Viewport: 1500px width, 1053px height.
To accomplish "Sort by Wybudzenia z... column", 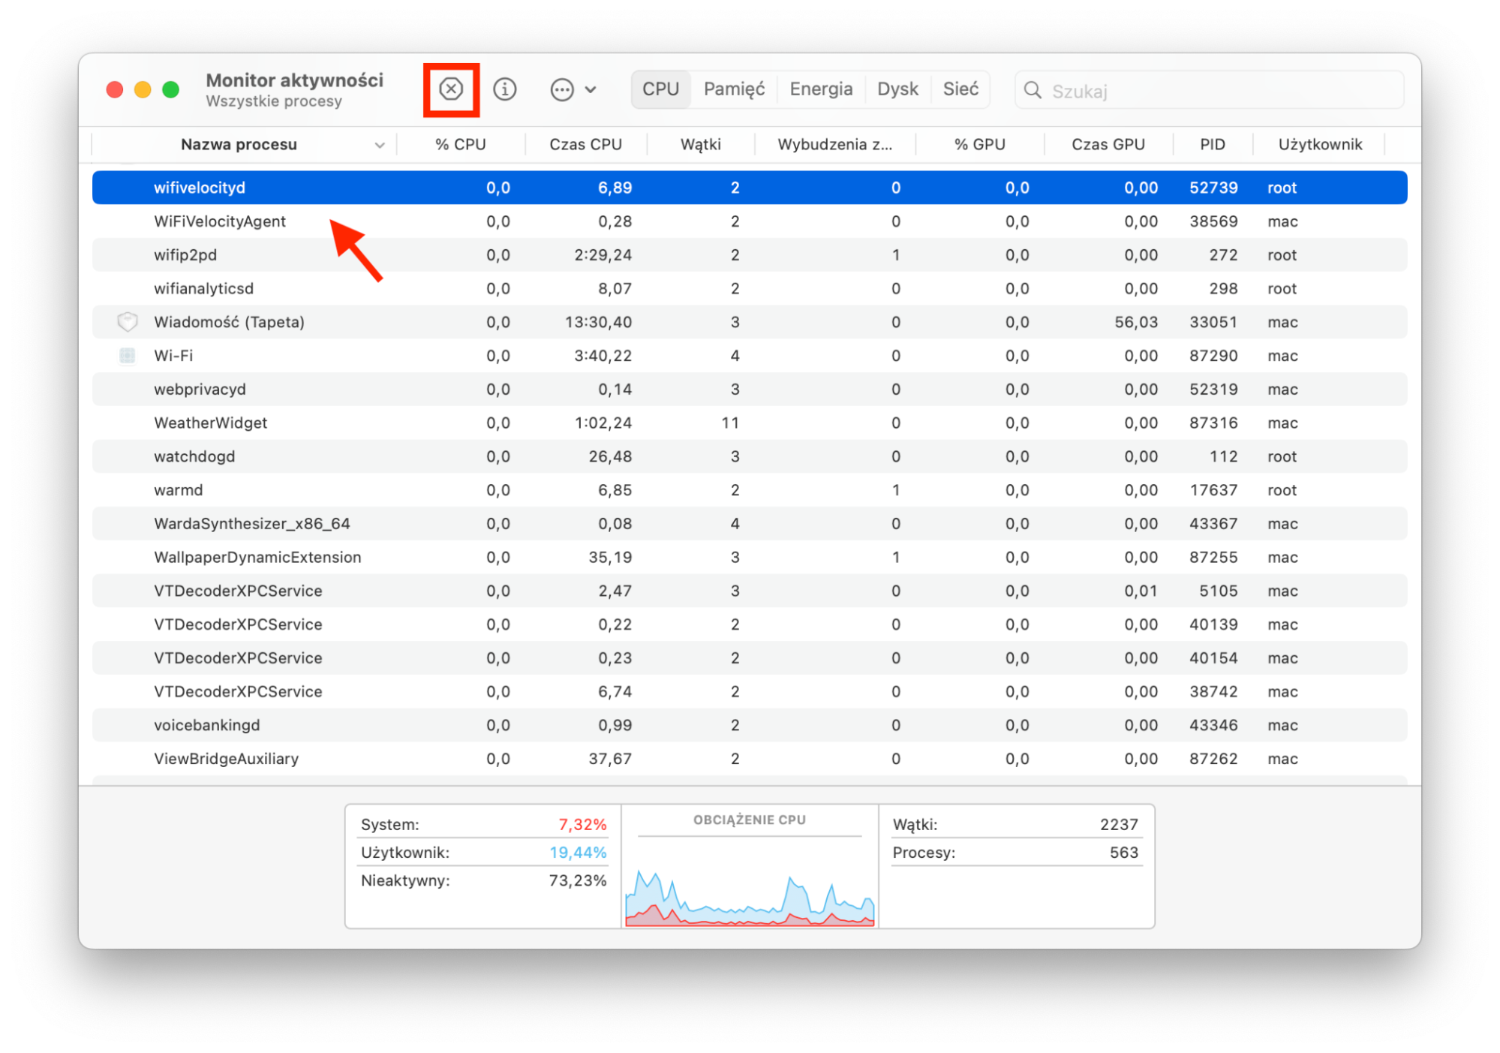I will [834, 145].
